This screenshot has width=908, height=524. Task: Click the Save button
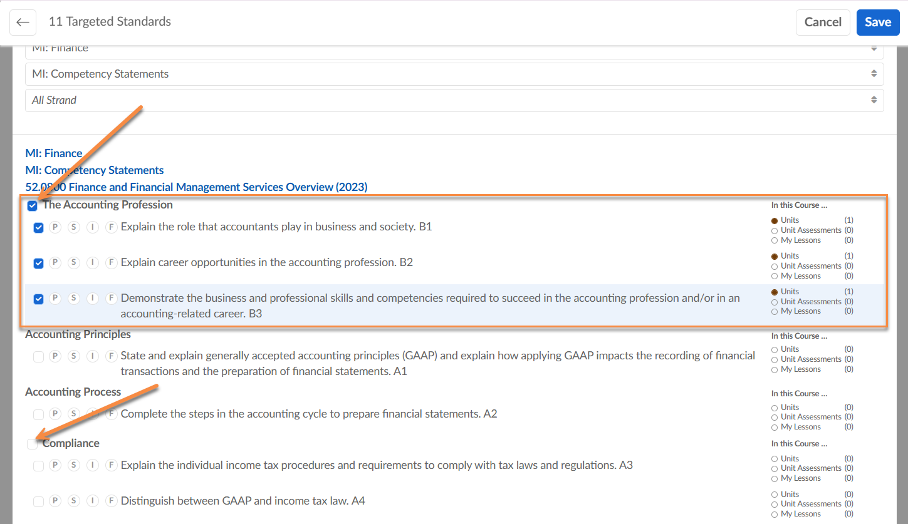click(877, 23)
